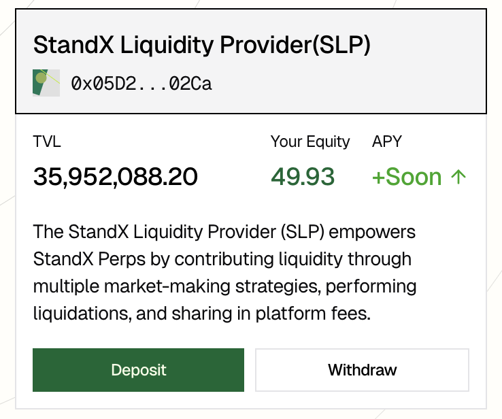Image resolution: width=502 pixels, height=419 pixels.
Task: Click the +Soon APY value
Action: tap(407, 178)
